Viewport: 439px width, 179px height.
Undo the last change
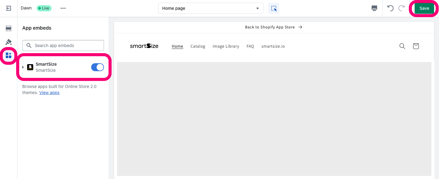point(391,8)
